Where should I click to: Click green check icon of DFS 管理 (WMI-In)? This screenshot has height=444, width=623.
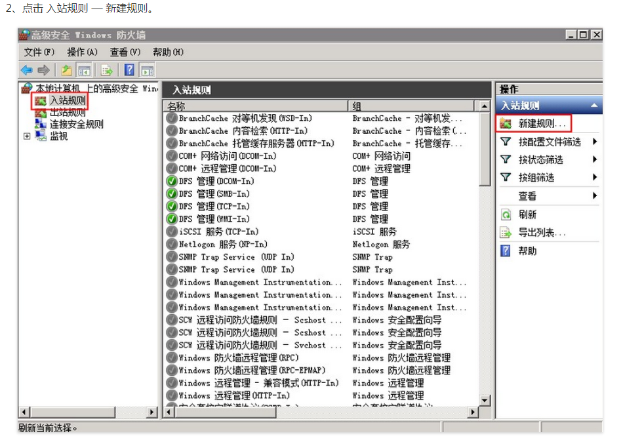pos(172,219)
